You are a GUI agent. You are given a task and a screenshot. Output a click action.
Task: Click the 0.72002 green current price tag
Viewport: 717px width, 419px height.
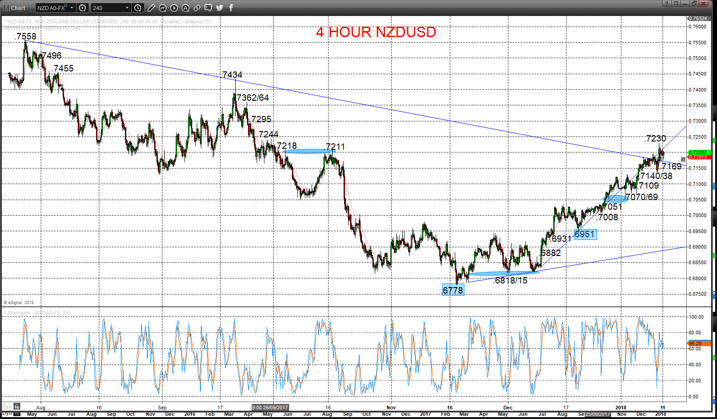[x=698, y=152]
